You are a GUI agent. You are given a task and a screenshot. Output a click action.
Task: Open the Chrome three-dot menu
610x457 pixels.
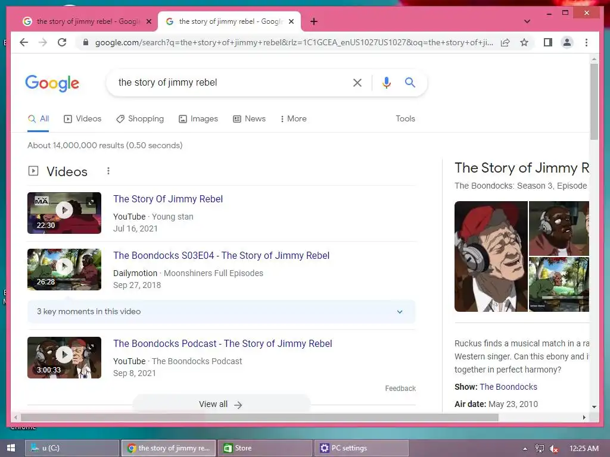(586, 42)
